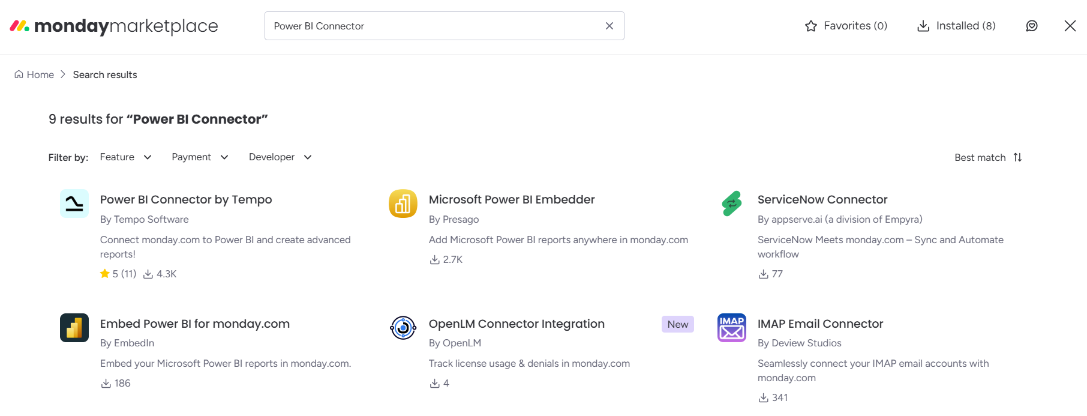Open the Payment filter dropdown

pyautogui.click(x=200, y=157)
